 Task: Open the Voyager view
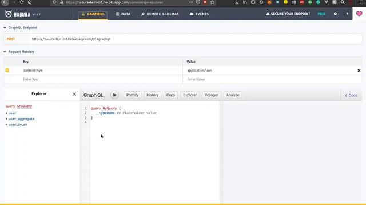pos(211,95)
